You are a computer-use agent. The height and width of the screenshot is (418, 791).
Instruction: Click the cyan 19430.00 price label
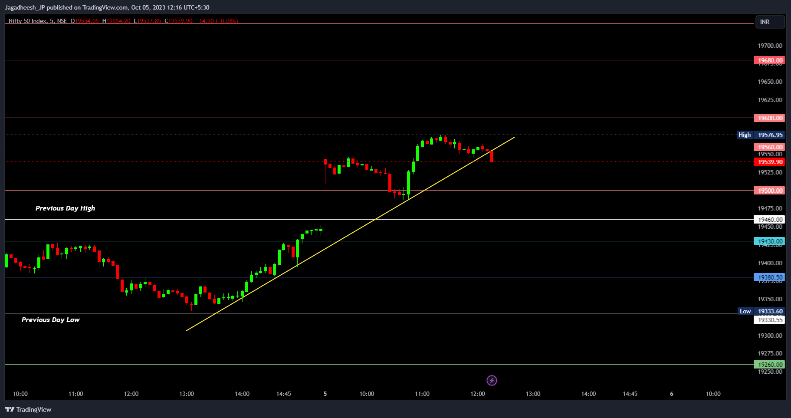[769, 241]
